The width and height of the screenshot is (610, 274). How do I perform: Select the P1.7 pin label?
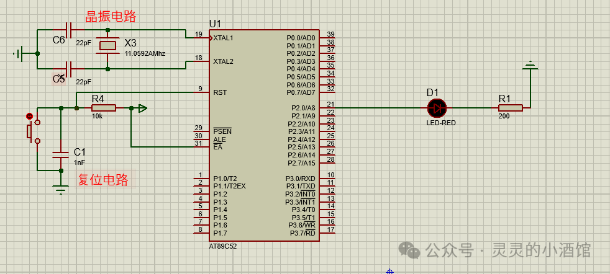tap(220, 233)
